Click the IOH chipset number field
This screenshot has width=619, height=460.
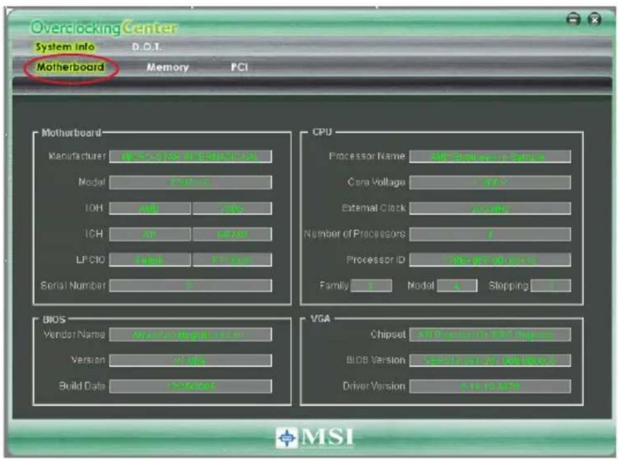click(x=232, y=208)
